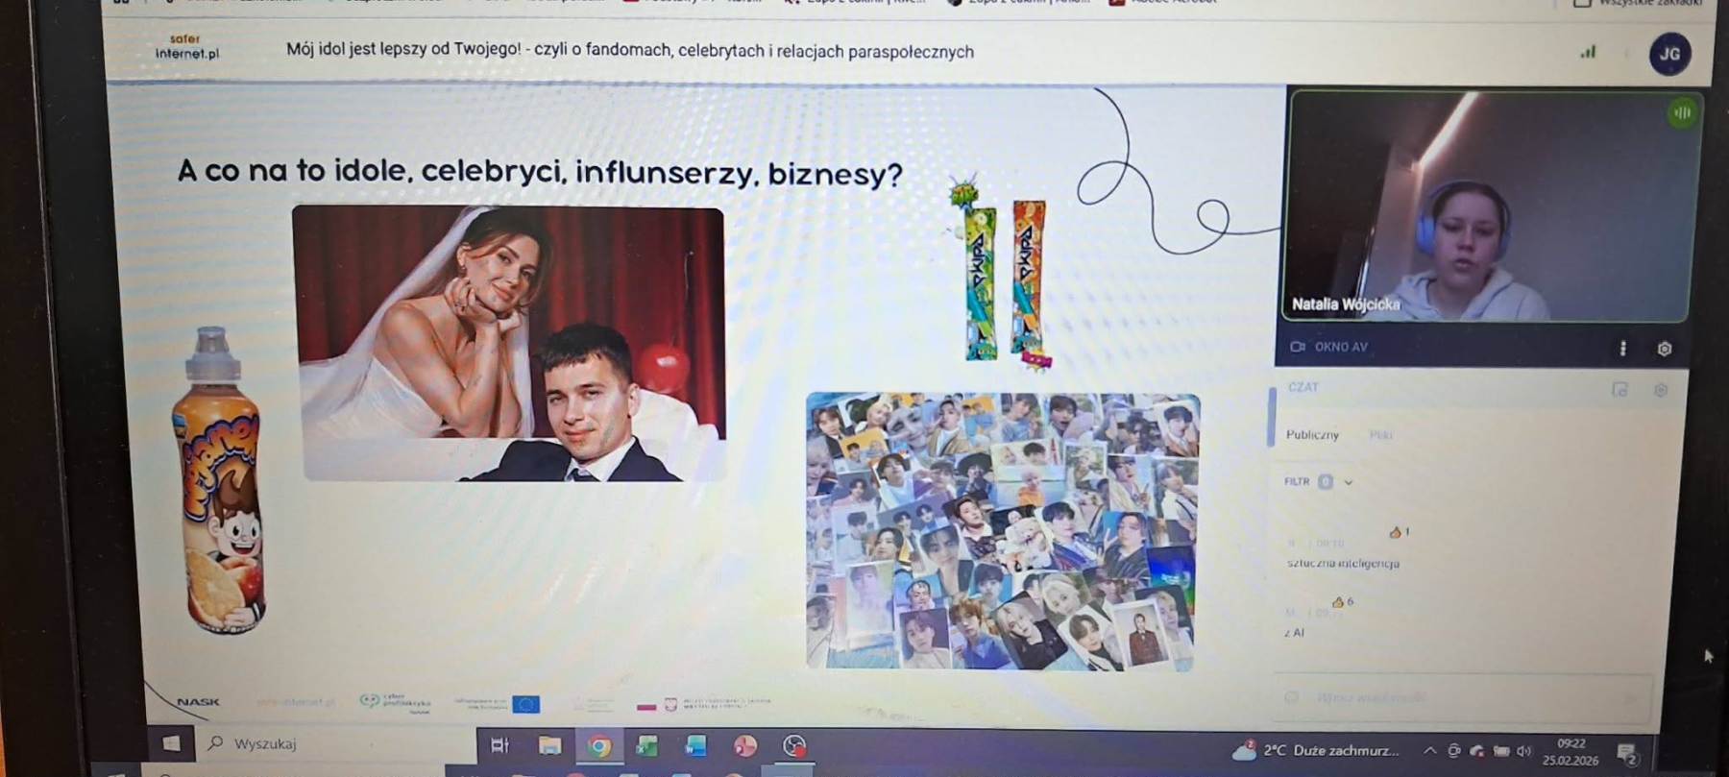Open the AV window three-dot menu
The height and width of the screenshot is (777, 1729).
click(1622, 349)
